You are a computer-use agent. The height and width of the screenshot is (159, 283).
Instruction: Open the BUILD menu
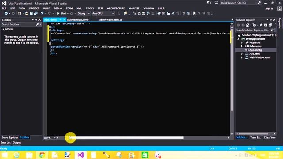[46, 8]
